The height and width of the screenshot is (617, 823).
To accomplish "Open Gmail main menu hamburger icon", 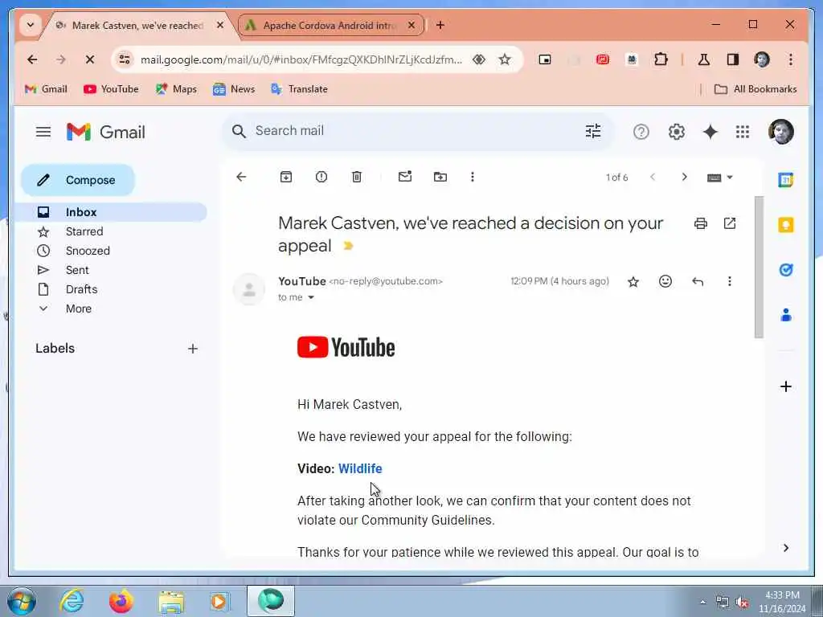I will 43,132.
